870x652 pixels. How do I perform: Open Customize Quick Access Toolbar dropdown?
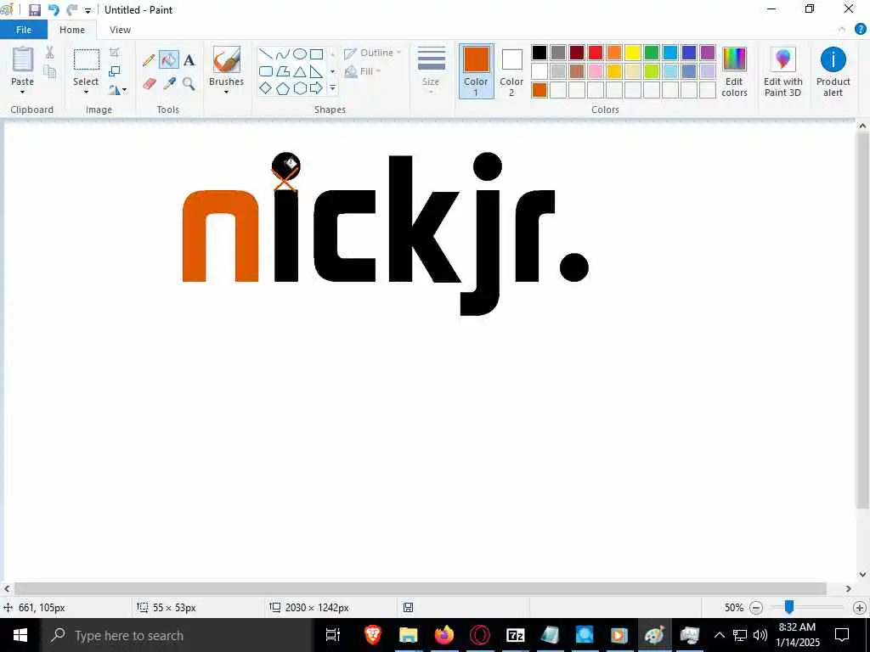coord(88,10)
